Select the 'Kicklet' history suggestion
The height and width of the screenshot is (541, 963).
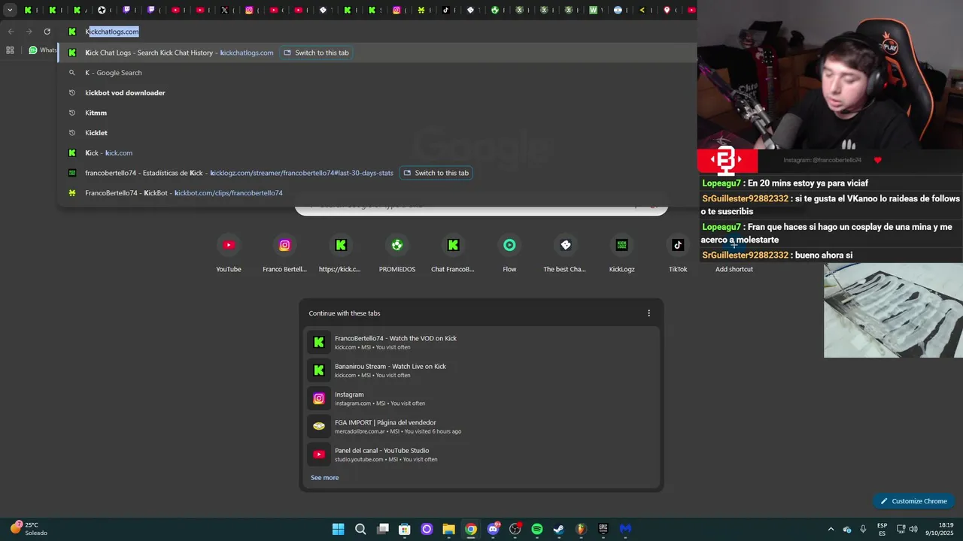[376, 133]
